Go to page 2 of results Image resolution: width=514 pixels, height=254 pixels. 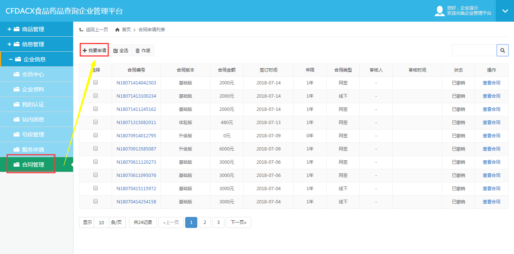[x=205, y=222]
